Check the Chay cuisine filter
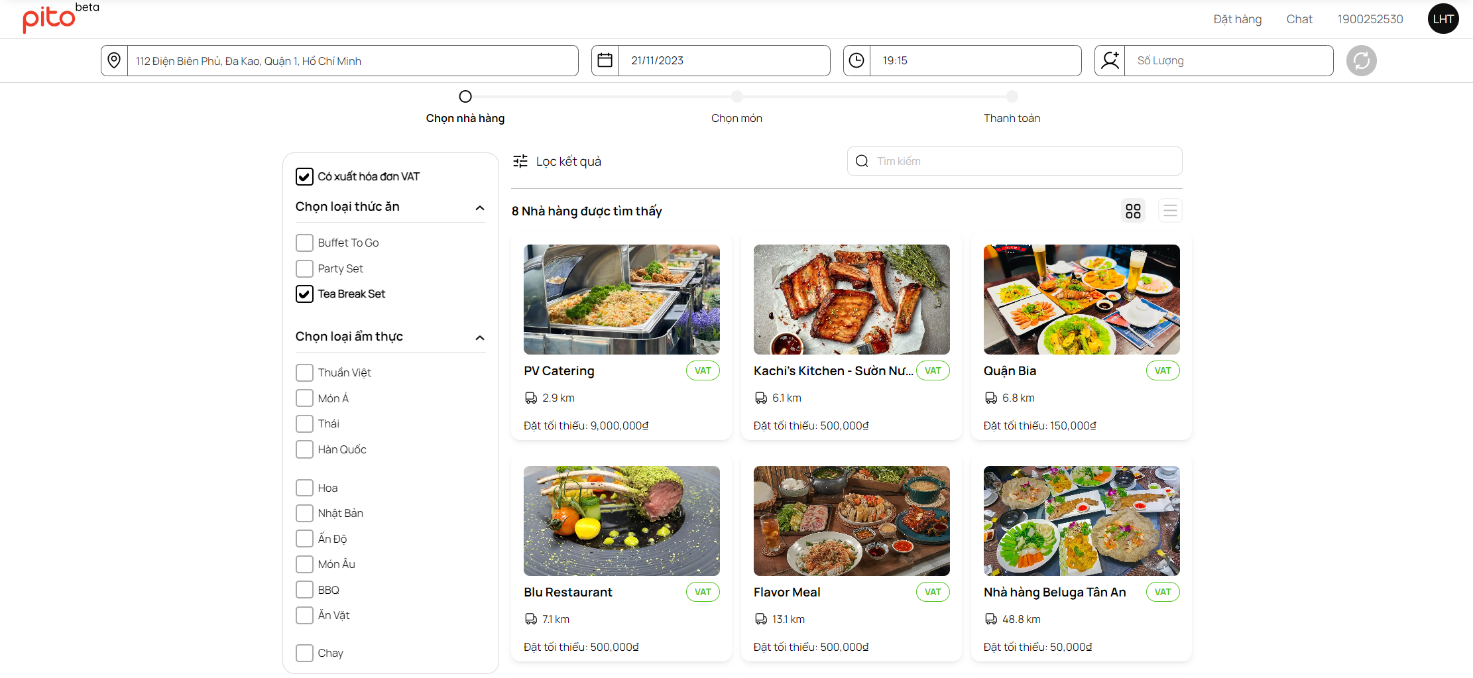This screenshot has height=678, width=1473. pyautogui.click(x=304, y=653)
